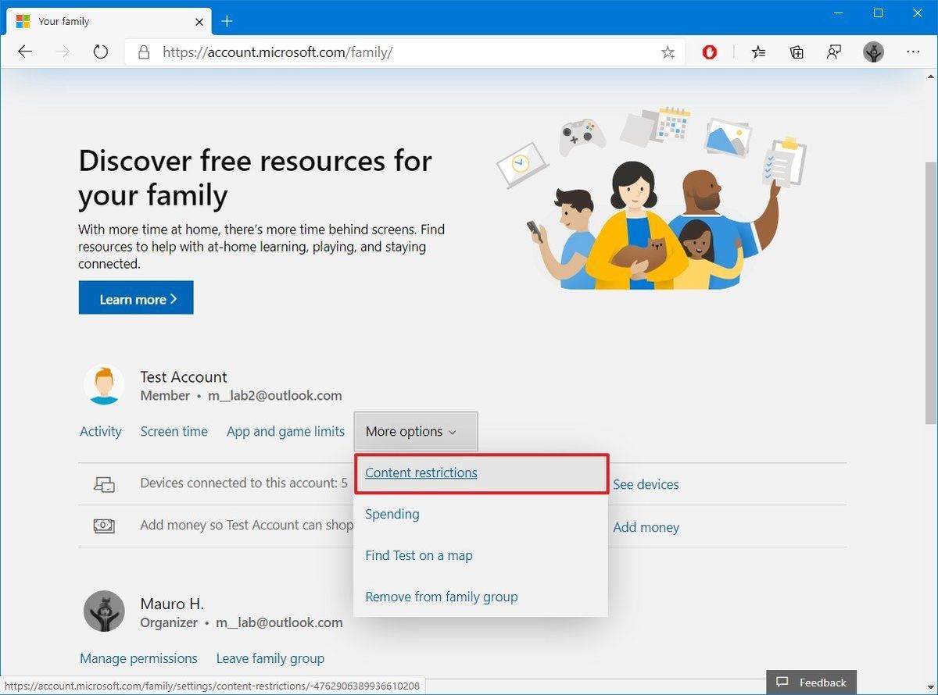
Task: Open Screen time for Test Account
Action: click(174, 431)
